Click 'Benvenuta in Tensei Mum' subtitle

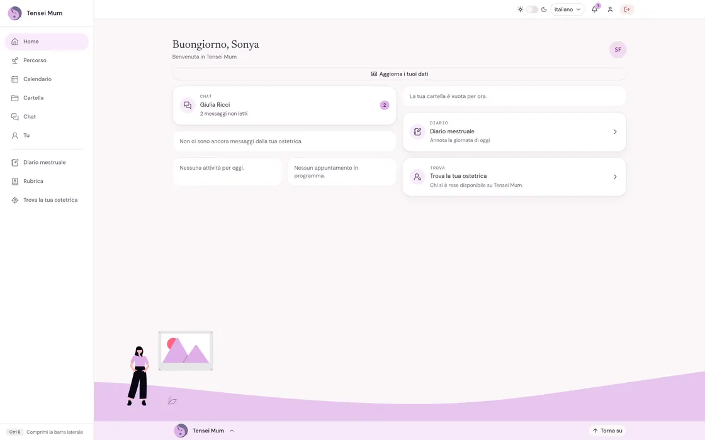click(x=204, y=57)
